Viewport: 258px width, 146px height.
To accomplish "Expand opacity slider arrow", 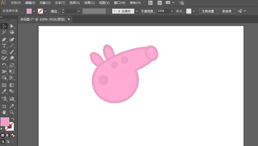I will pos(172,11).
